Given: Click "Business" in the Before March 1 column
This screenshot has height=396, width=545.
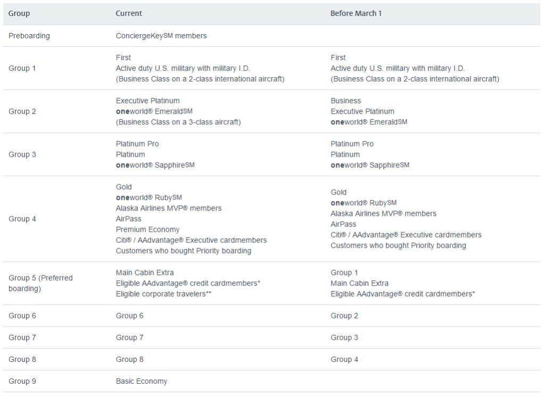Looking at the screenshot, I should (x=345, y=101).
